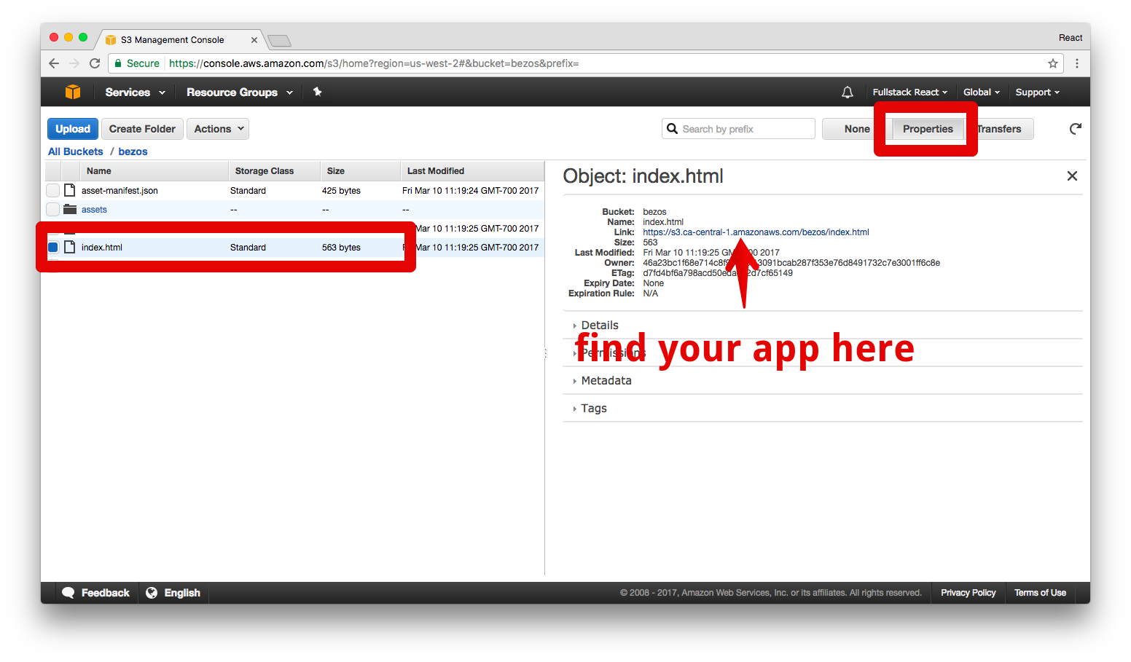Sort by the Name column header
The image size is (1131, 662).
point(154,171)
